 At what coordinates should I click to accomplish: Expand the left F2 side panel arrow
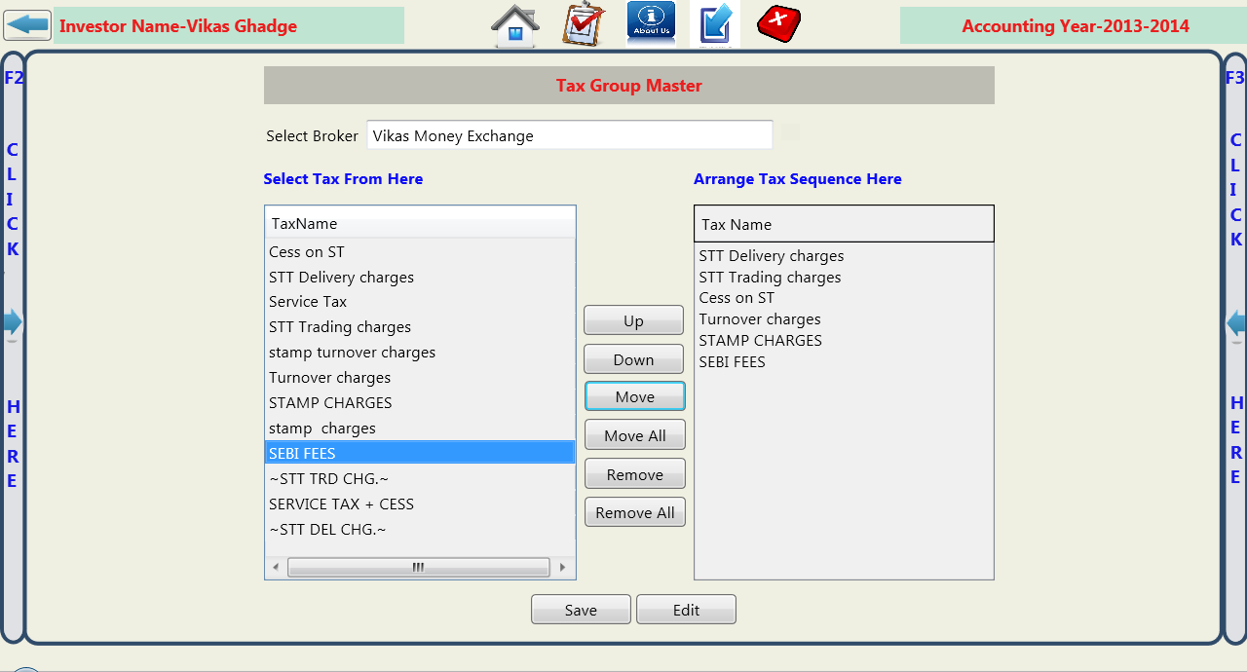pos(12,322)
